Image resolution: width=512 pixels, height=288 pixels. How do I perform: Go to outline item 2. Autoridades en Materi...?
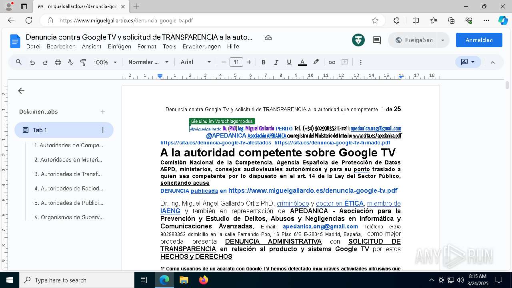[68, 160]
